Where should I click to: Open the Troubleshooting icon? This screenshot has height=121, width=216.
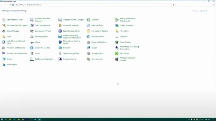[60, 59]
